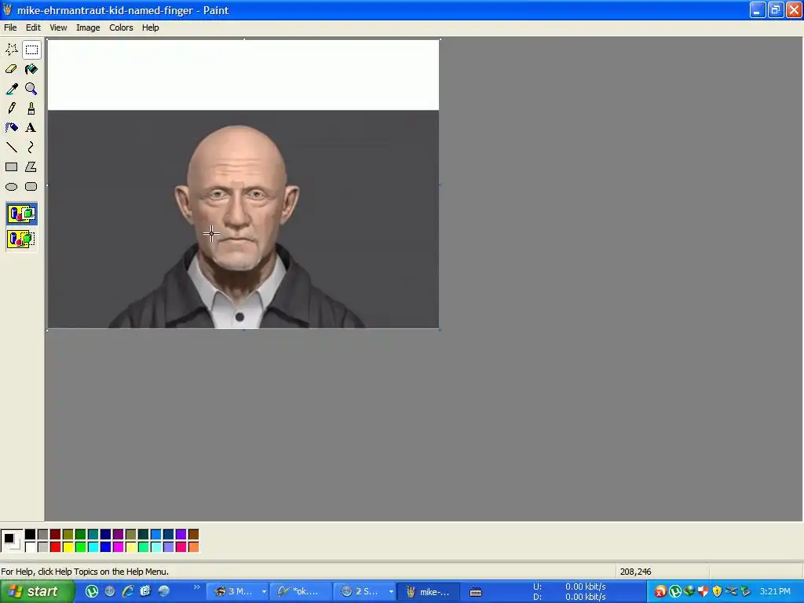The image size is (804, 603).
Task: Click the bottom-right canvas resize handle
Action: [x=440, y=330]
